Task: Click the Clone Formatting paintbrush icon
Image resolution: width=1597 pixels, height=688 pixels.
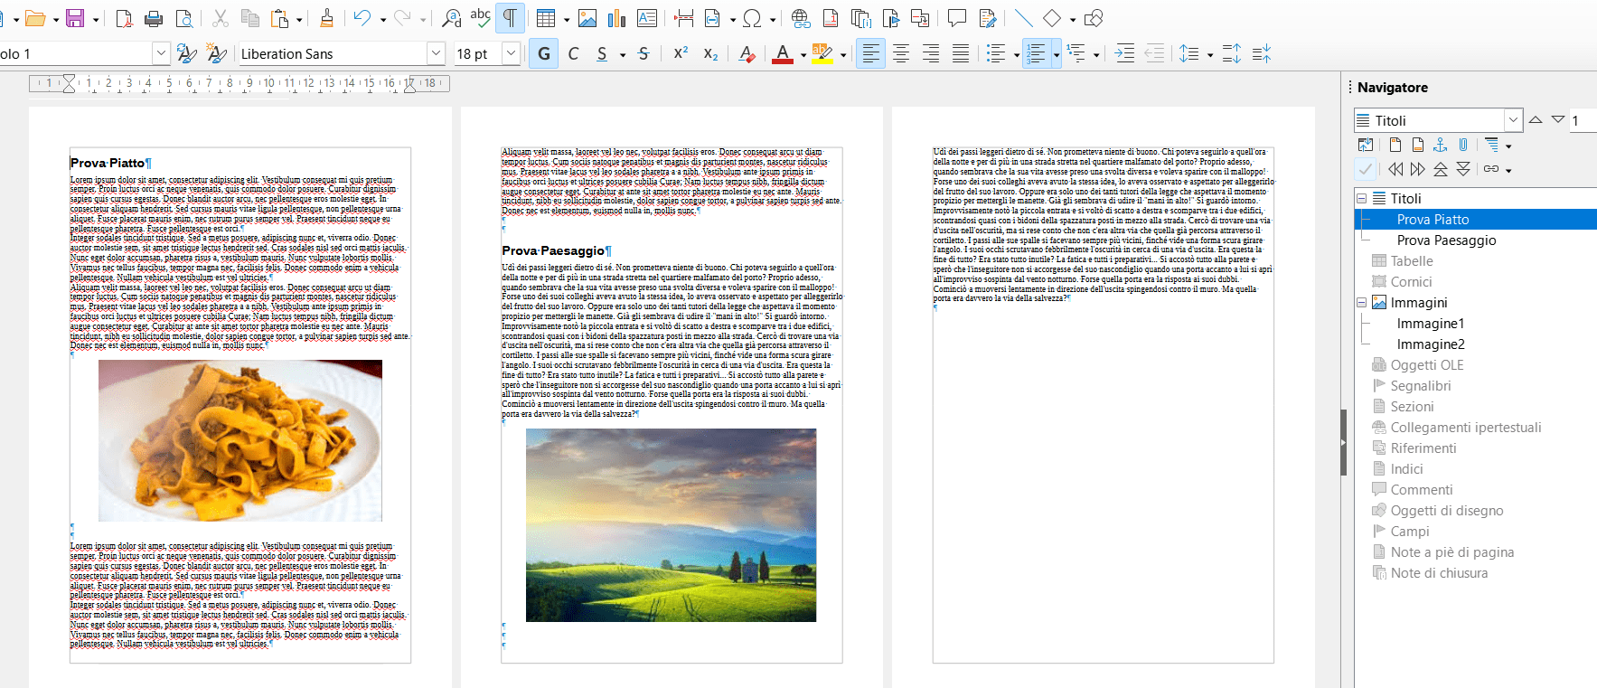Action: (x=326, y=18)
